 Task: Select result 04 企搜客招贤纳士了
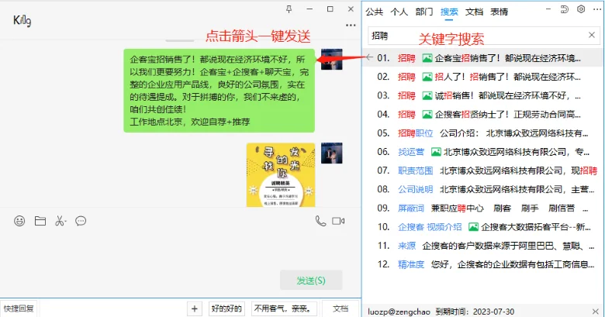click(482, 115)
